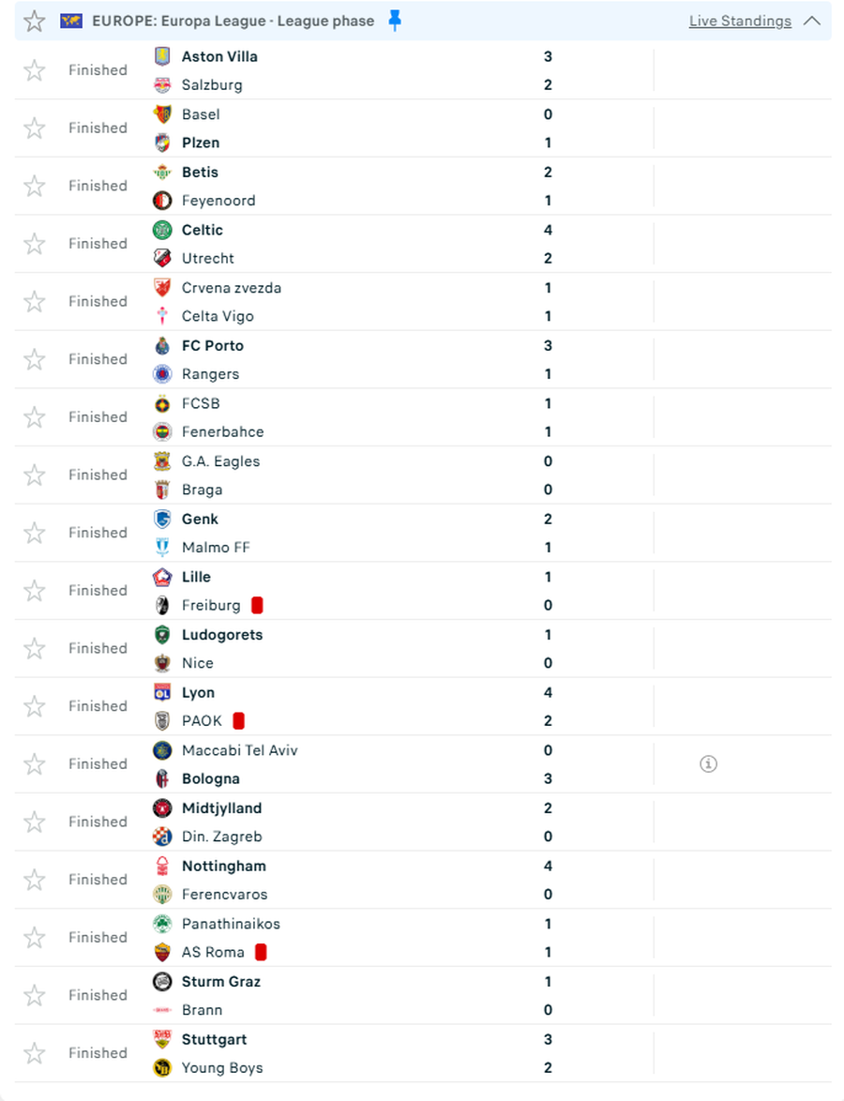Viewport: 844px width, 1101px height.
Task: Collapse the Europa League section chevron
Action: [814, 20]
